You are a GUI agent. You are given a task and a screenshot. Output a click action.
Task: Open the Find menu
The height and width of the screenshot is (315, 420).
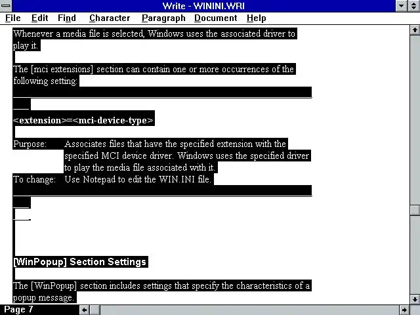(x=67, y=18)
